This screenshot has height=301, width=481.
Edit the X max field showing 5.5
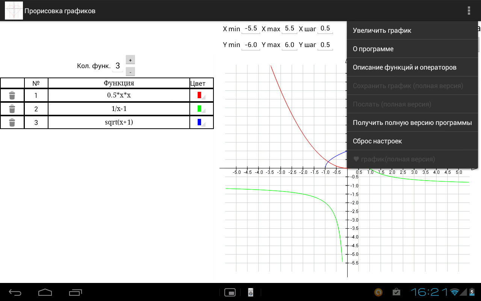point(289,29)
